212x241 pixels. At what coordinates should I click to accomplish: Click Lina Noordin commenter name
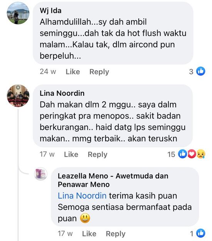click(x=62, y=93)
